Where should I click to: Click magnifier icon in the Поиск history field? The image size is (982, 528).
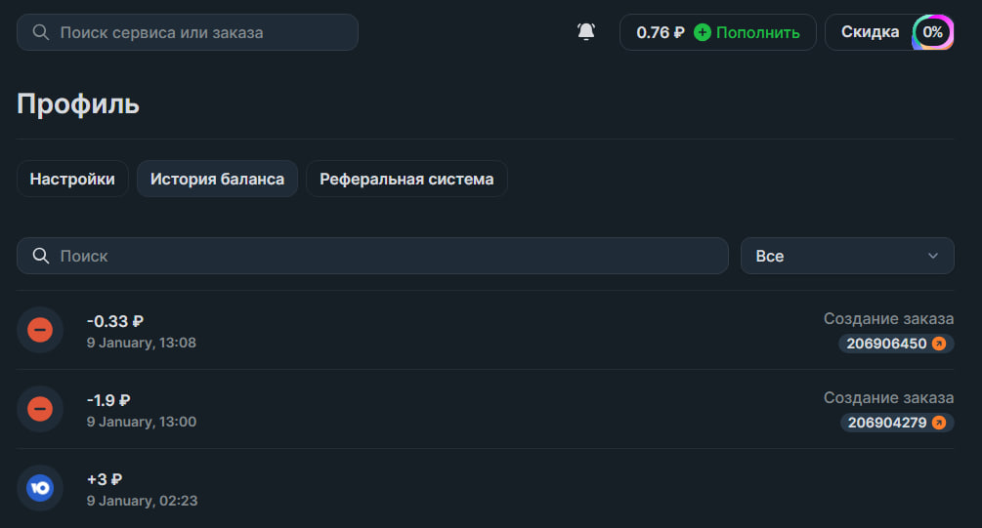pyautogui.click(x=41, y=256)
